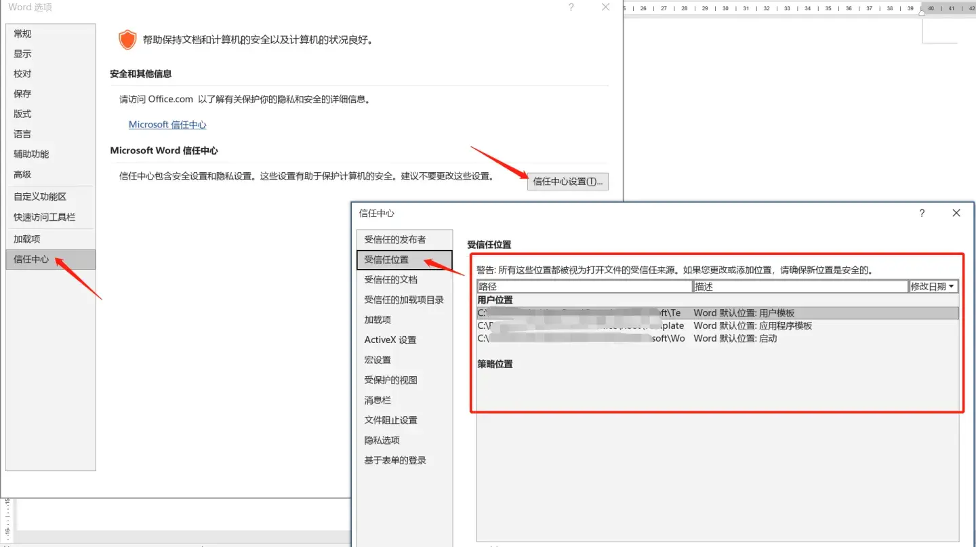Open the 高级 options category
The height and width of the screenshot is (547, 976).
(x=50, y=174)
